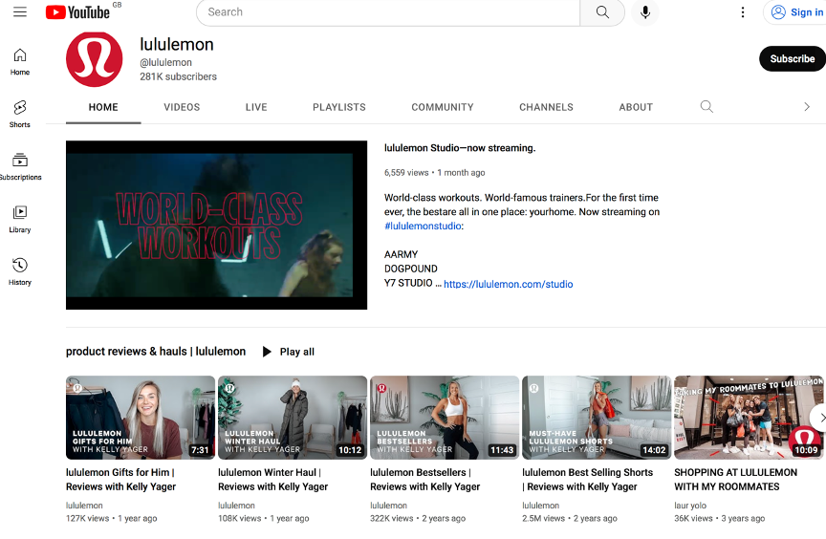Start voice search with the microphone
Image resolution: width=826 pixels, height=539 pixels.
644,12
